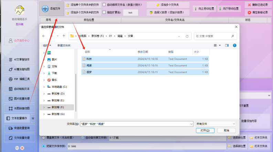Click the 添加文件 plus button
Screen dimensions: 273x152
pyautogui.click(x=52, y=9)
